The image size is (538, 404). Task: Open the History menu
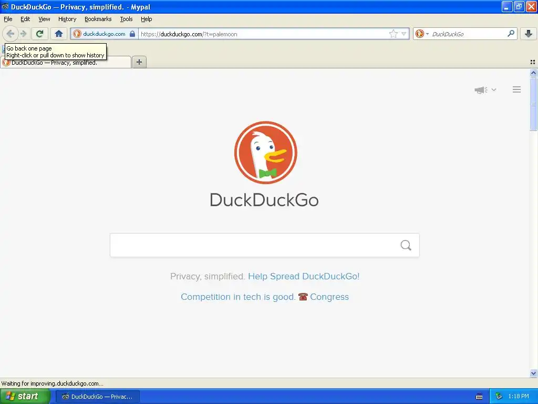(x=67, y=19)
